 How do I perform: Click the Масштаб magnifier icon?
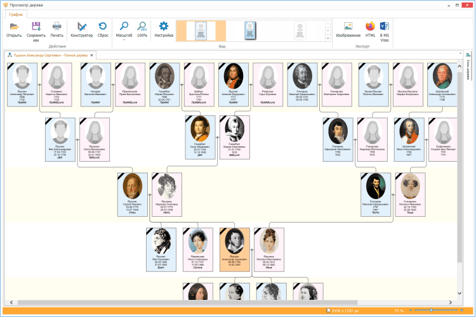124,27
